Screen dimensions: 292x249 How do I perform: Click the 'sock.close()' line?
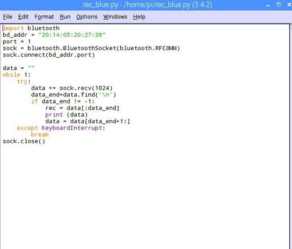click(24, 141)
